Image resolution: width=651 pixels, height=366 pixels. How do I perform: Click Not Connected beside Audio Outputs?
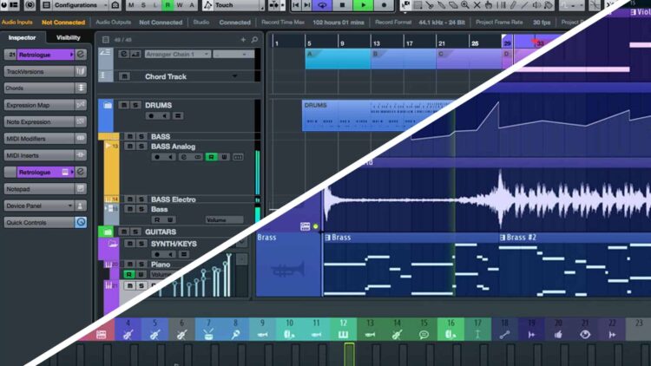161,23
